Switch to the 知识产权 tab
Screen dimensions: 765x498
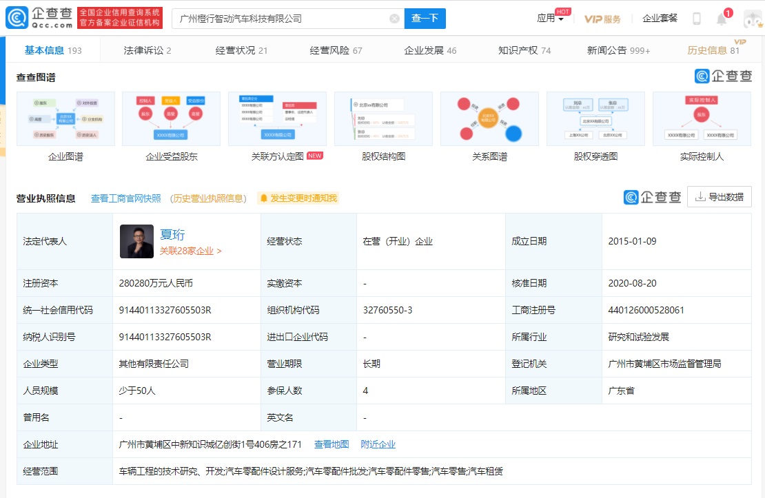[524, 50]
